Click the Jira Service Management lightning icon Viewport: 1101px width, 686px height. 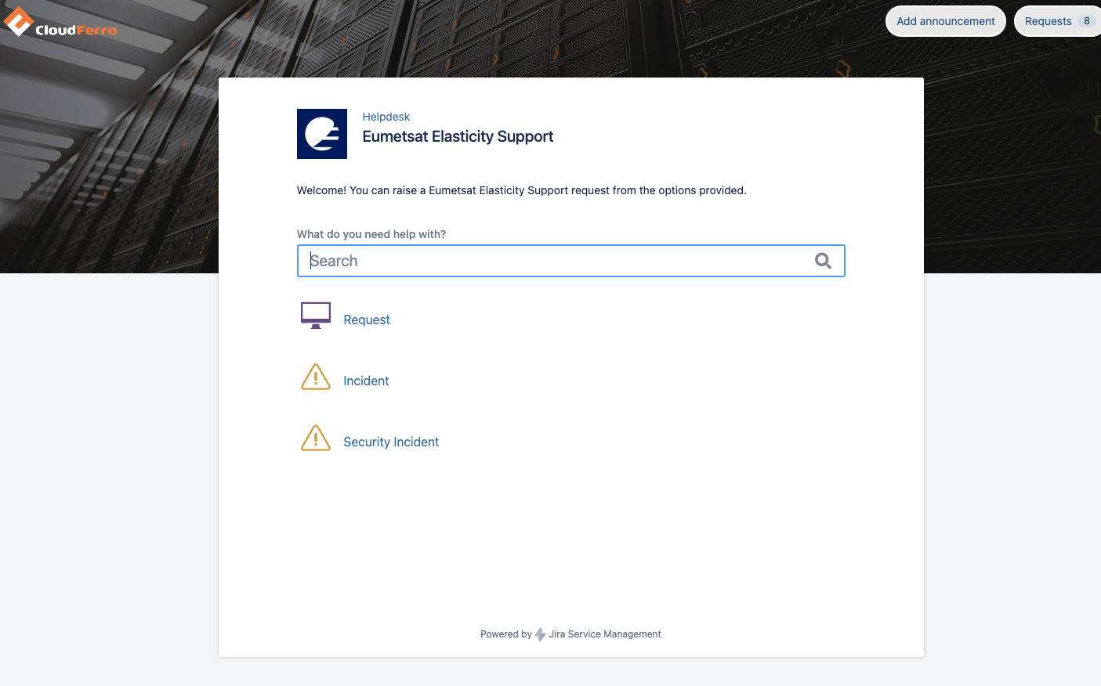pyautogui.click(x=540, y=634)
